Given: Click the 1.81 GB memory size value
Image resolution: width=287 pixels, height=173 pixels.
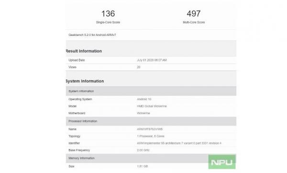Looking at the screenshot, I should pos(143,166).
